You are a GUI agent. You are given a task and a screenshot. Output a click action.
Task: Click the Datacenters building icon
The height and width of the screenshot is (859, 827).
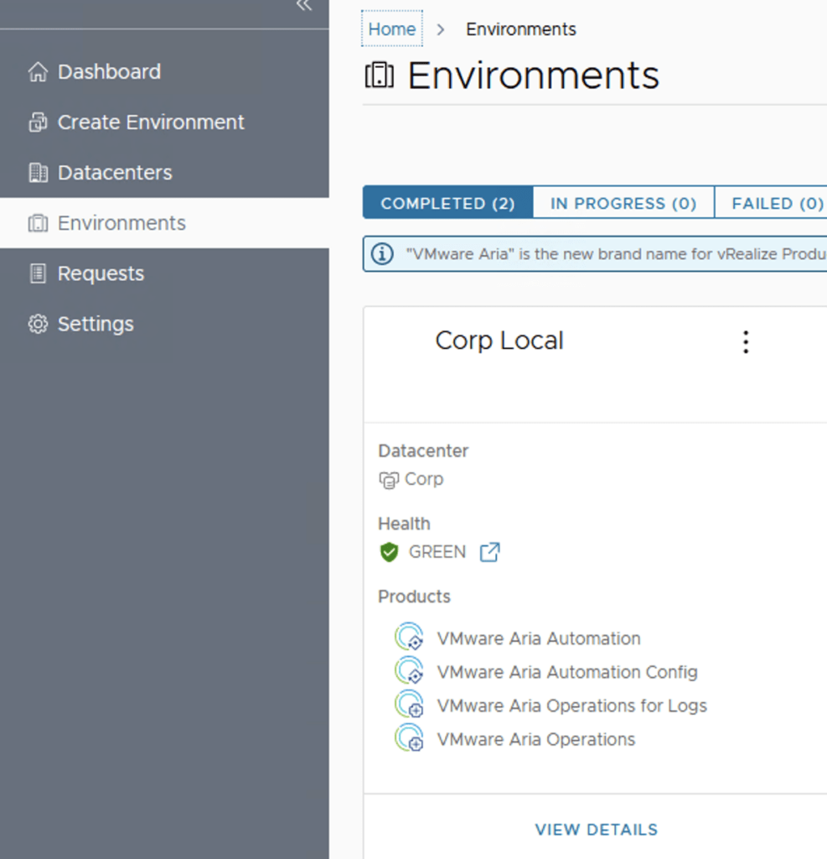coord(38,173)
